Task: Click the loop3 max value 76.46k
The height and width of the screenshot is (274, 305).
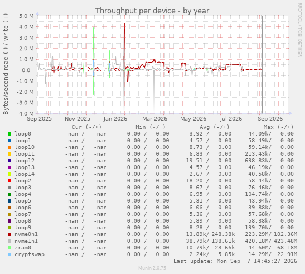Action: 258,188
